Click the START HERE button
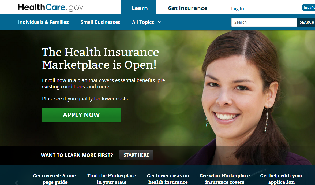 [x=136, y=155]
